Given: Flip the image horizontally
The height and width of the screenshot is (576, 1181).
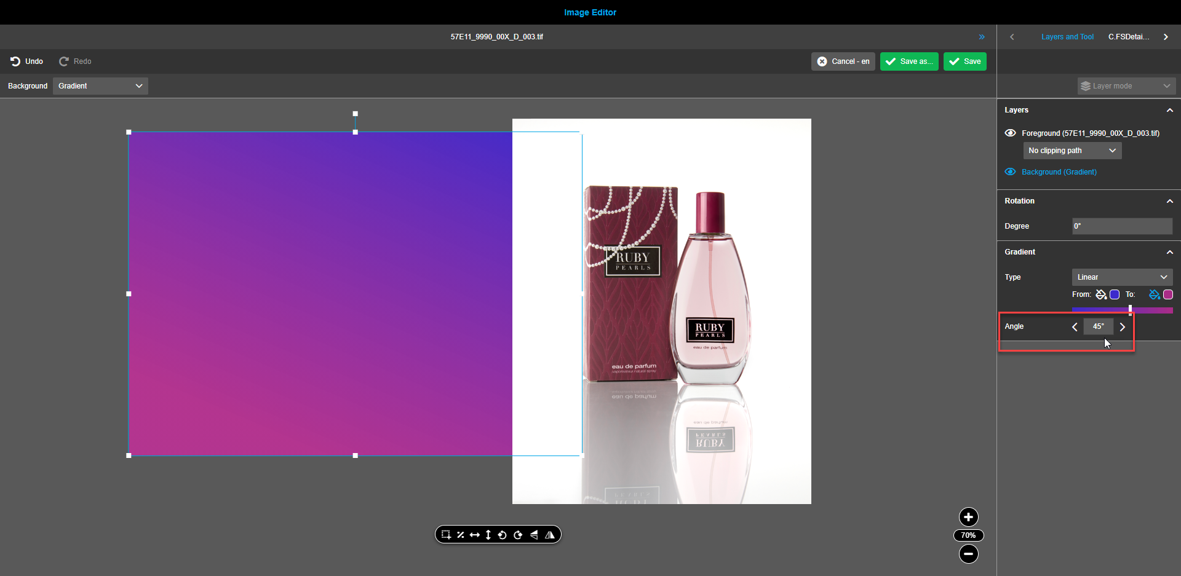Looking at the screenshot, I should pos(534,534).
